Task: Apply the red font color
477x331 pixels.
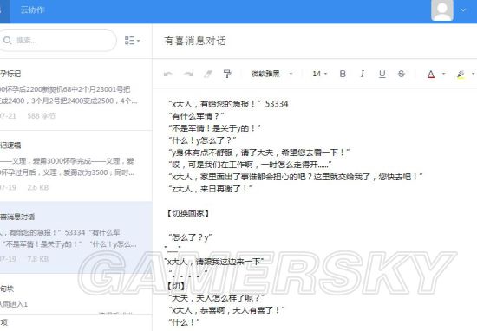Action: [431, 75]
